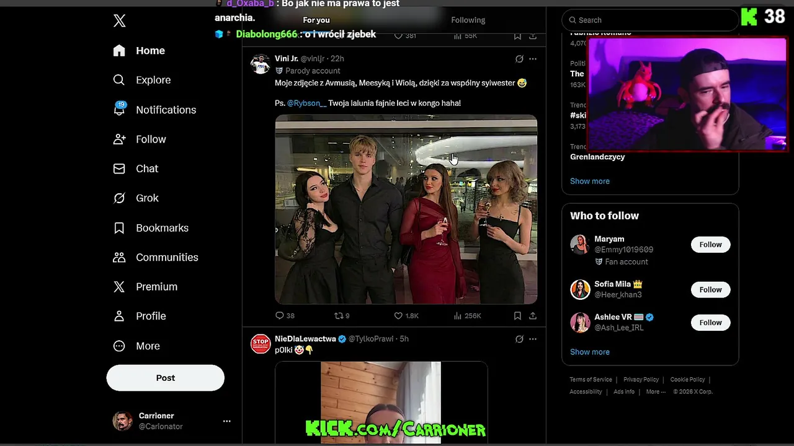Follow Sofia Mila account
The width and height of the screenshot is (794, 446).
click(710, 290)
